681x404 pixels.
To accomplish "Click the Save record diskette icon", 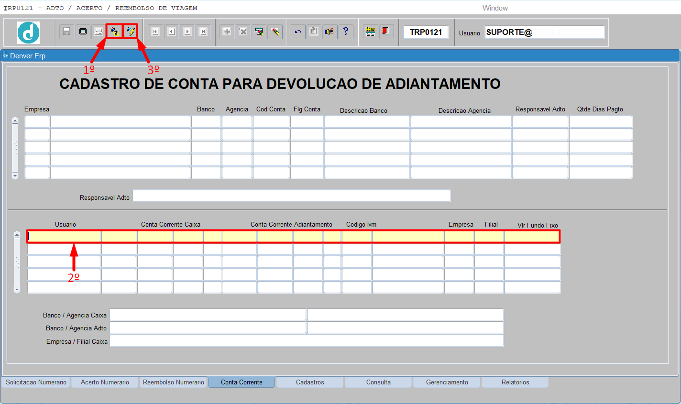I will pos(66,32).
